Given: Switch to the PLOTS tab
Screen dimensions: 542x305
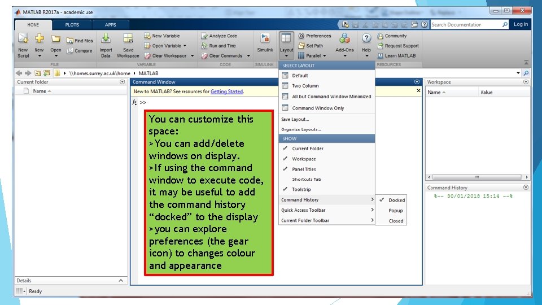Looking at the screenshot, I should point(72,25).
